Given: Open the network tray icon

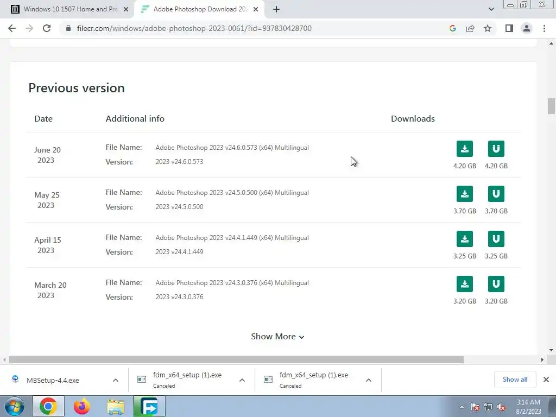Looking at the screenshot, I should pos(488,407).
